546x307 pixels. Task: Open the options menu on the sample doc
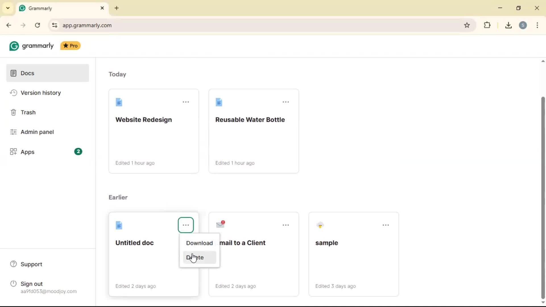[386, 225]
